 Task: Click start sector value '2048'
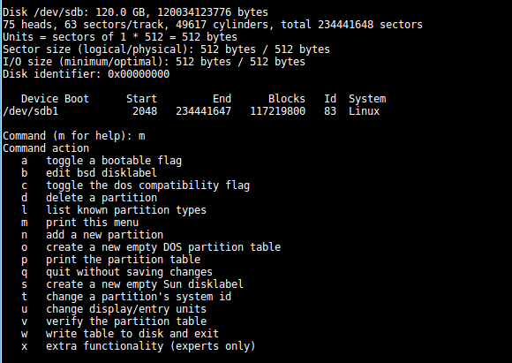(x=145, y=111)
